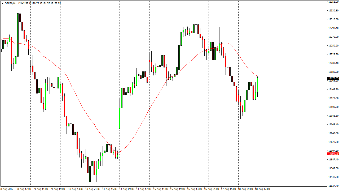Select the large green gap candle at 14 Aug 09:00
Image resolution: width=339 pixels, height=192 pixels.
tap(120, 118)
